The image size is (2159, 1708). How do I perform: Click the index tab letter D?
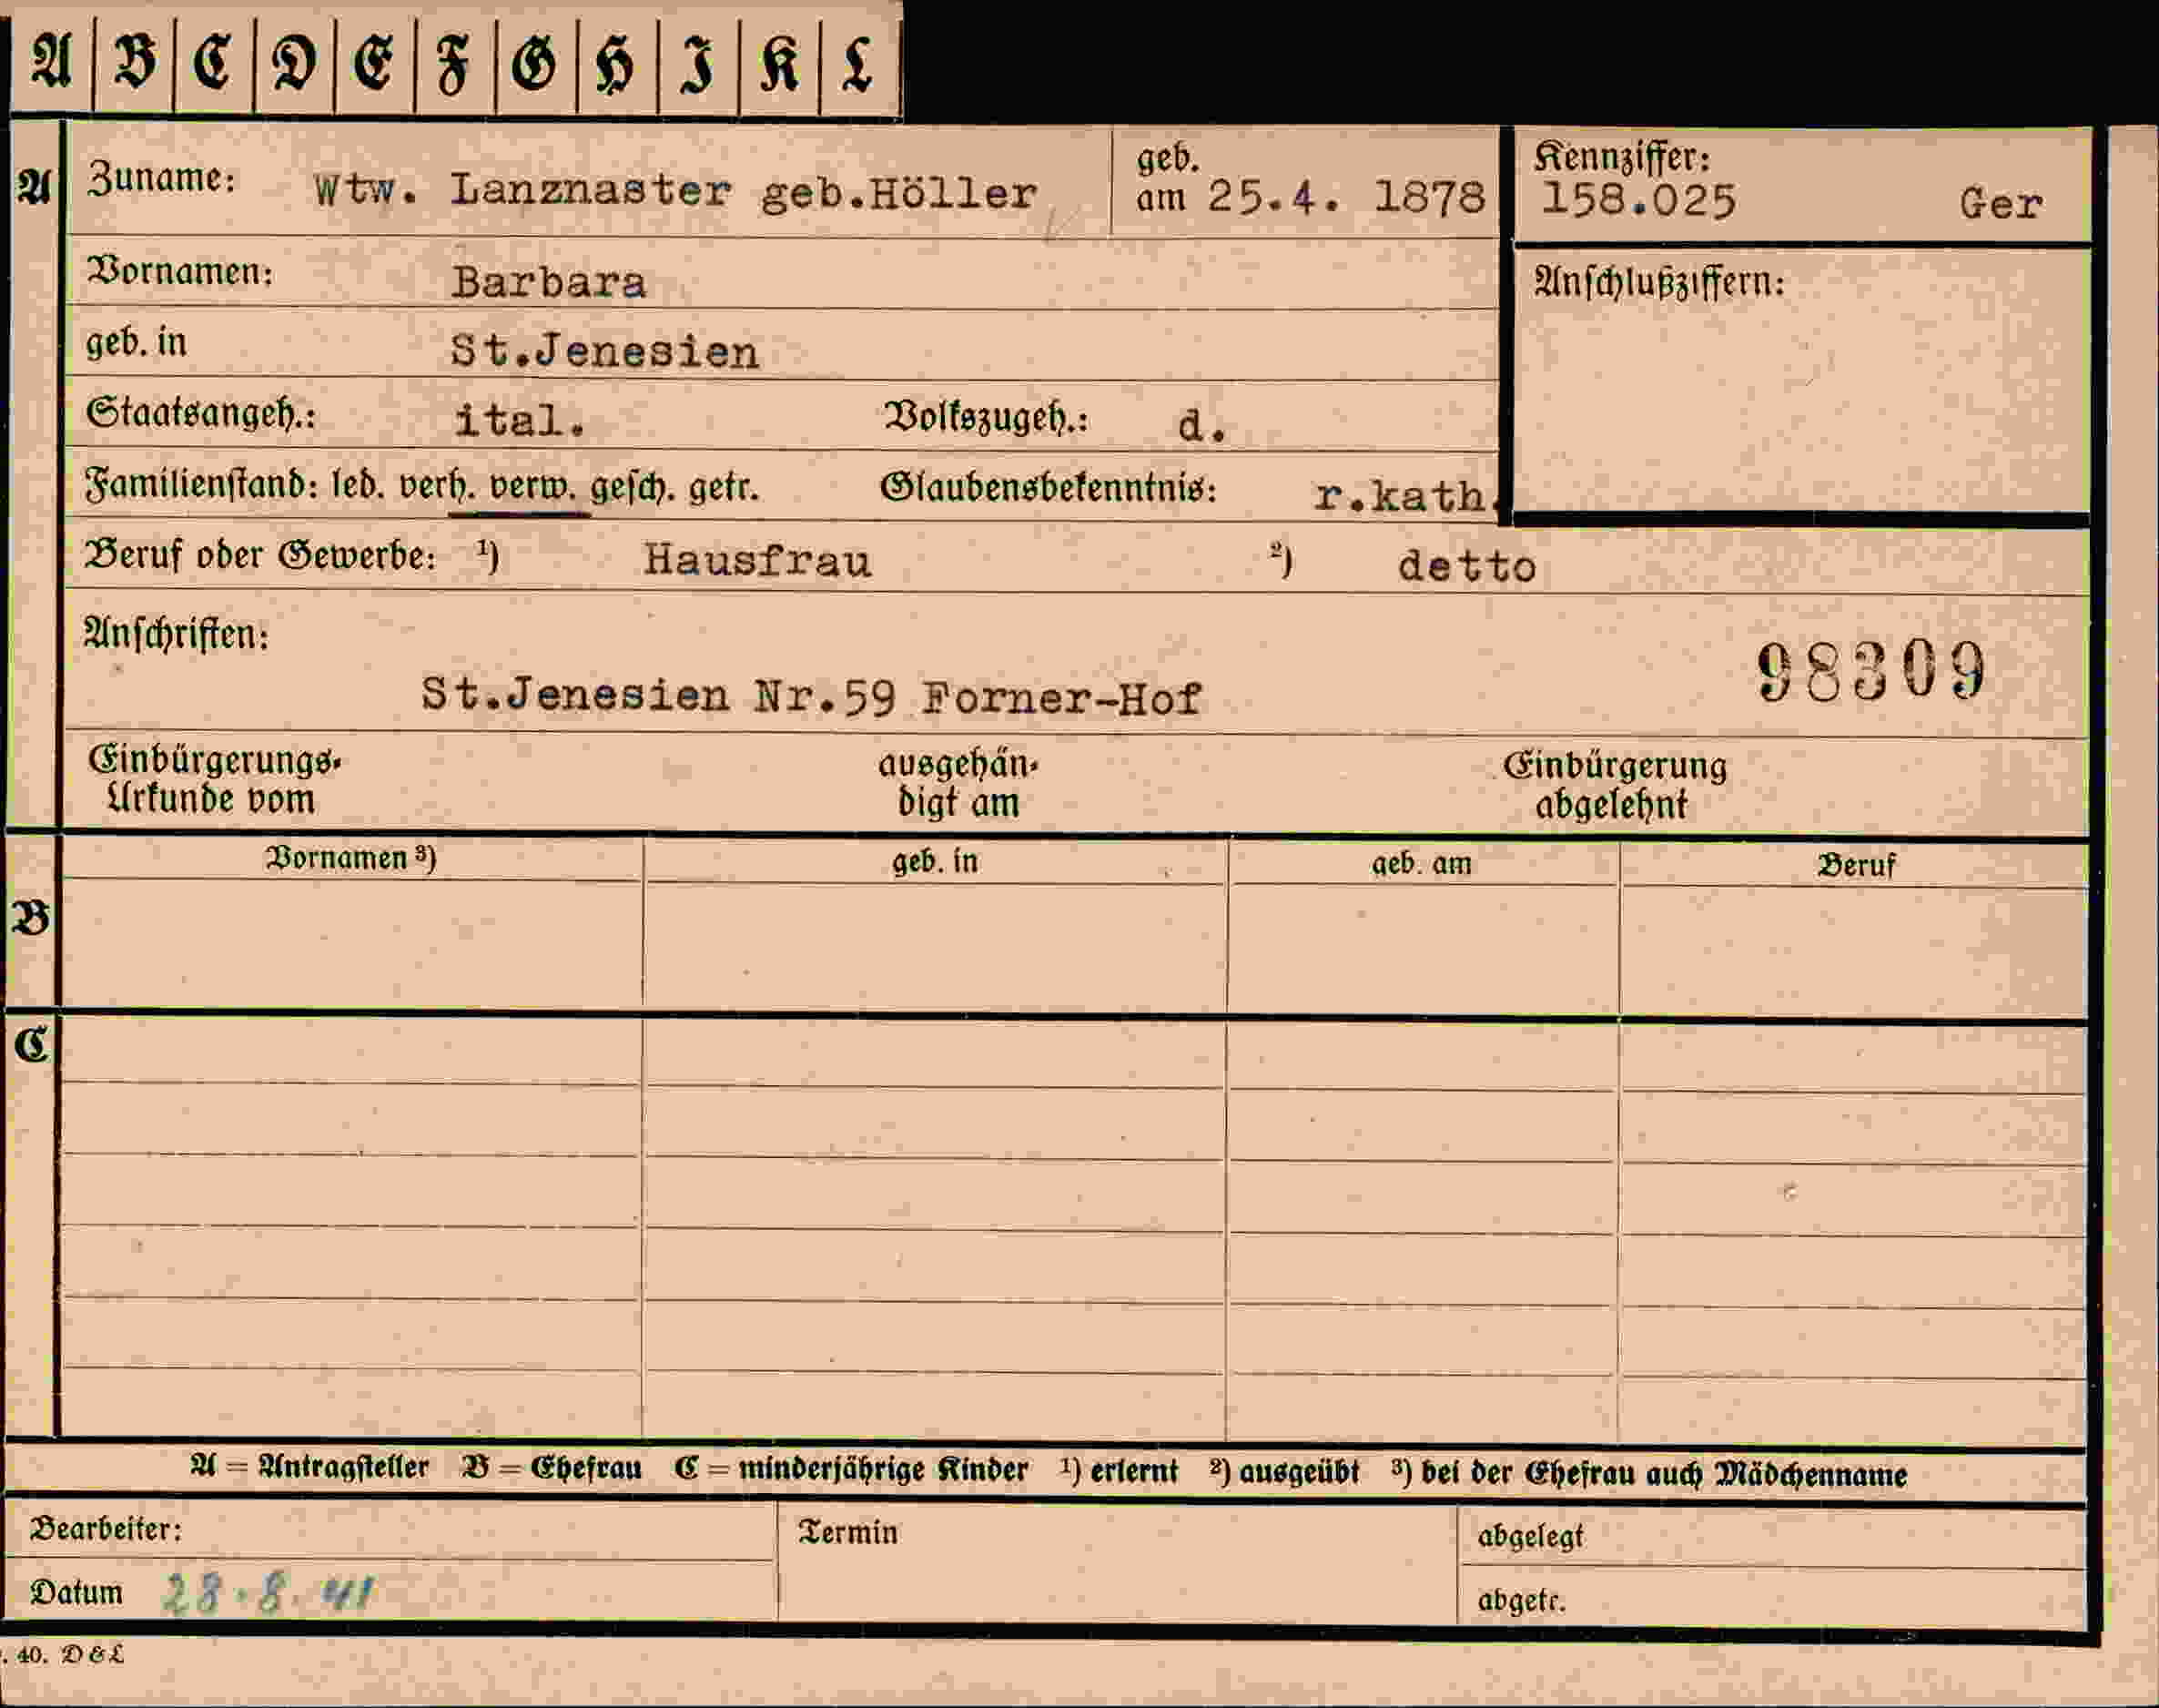[294, 62]
